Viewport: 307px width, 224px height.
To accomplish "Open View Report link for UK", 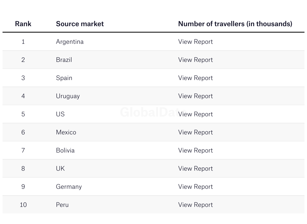I will point(195,168).
